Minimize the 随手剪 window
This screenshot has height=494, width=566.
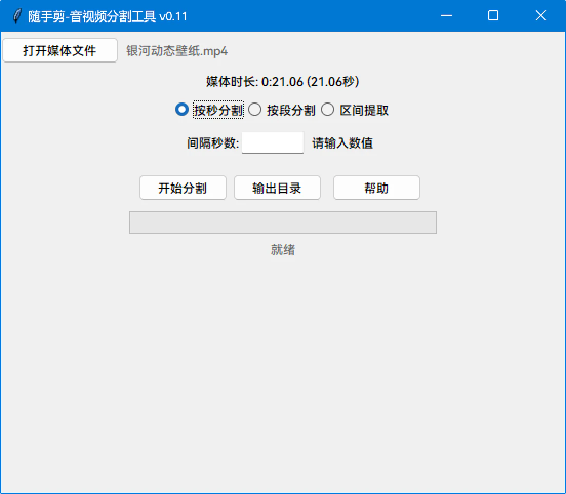coord(447,15)
